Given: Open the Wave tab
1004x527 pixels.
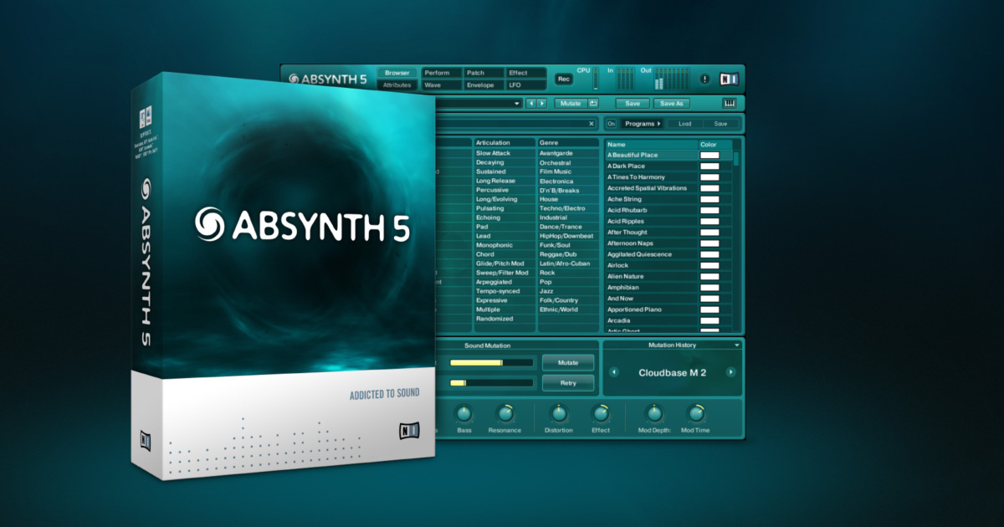Looking at the screenshot, I should coord(442,85).
